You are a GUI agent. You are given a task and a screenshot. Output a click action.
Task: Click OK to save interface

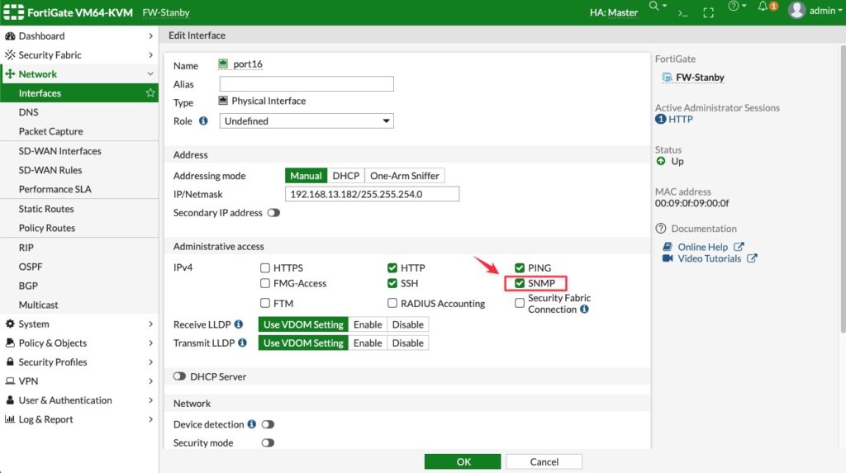(463, 461)
